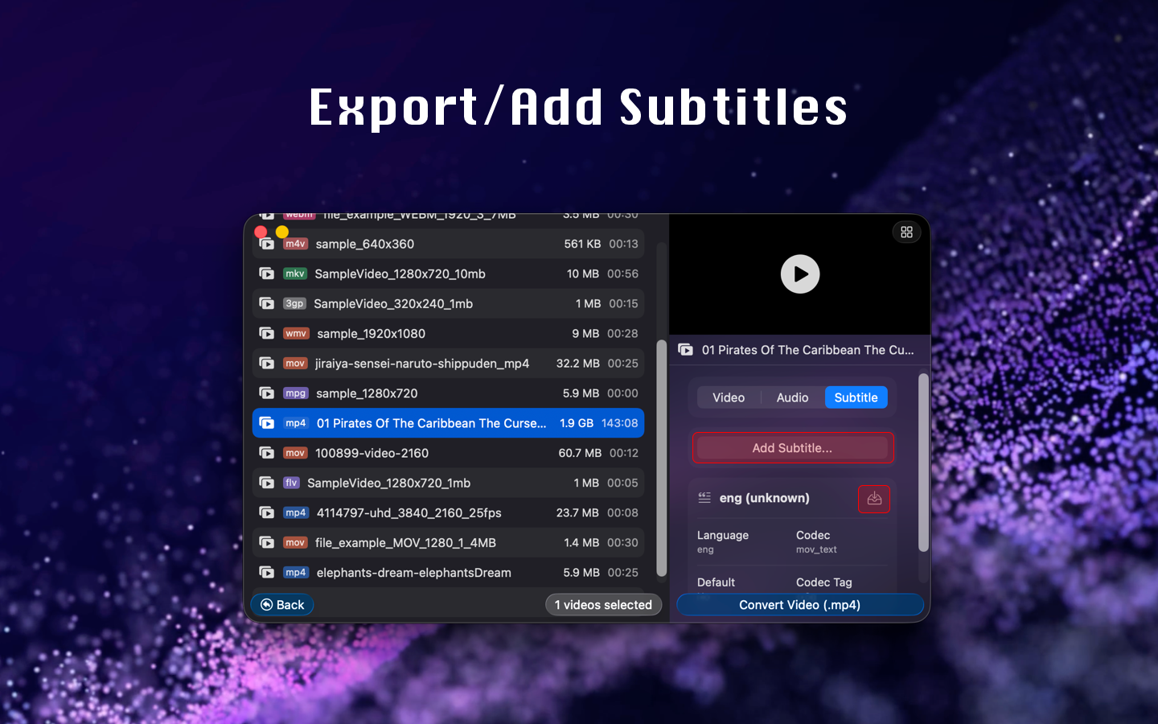This screenshot has width=1158, height=724.
Task: Switch to the Video tab
Action: (729, 397)
